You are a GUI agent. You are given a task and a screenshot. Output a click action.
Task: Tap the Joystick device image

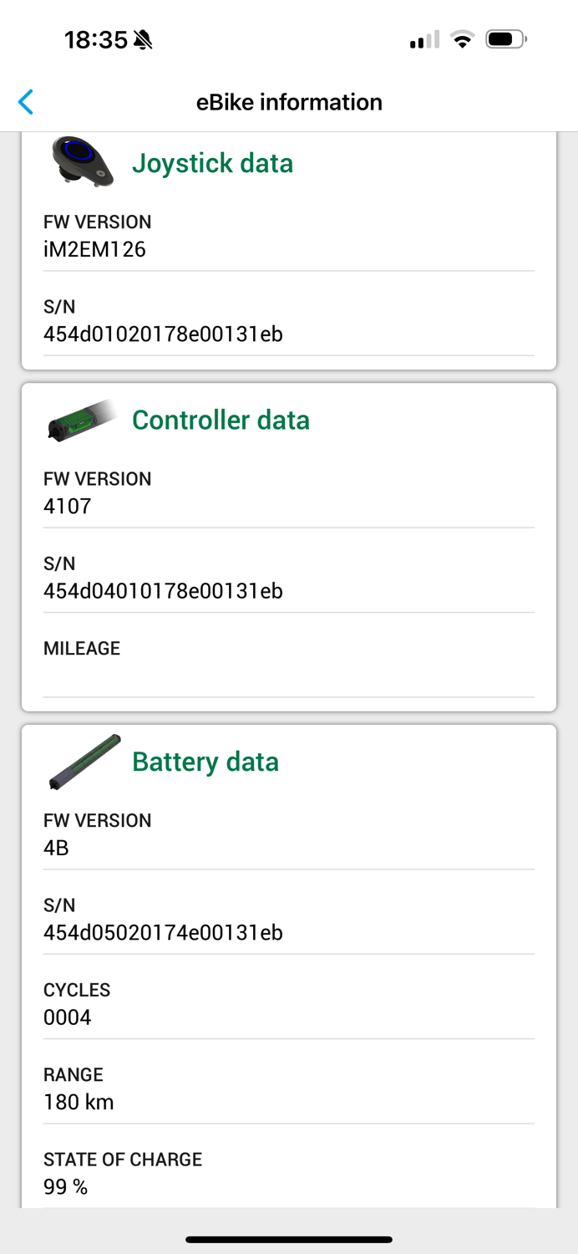tap(82, 161)
